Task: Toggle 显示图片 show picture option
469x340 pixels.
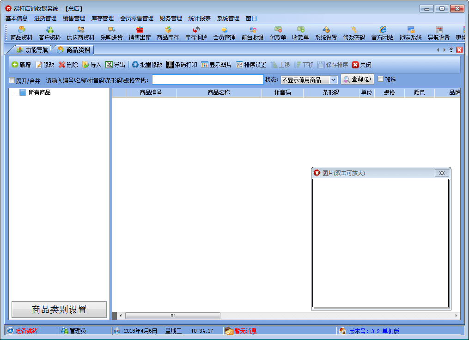Action: pos(216,65)
